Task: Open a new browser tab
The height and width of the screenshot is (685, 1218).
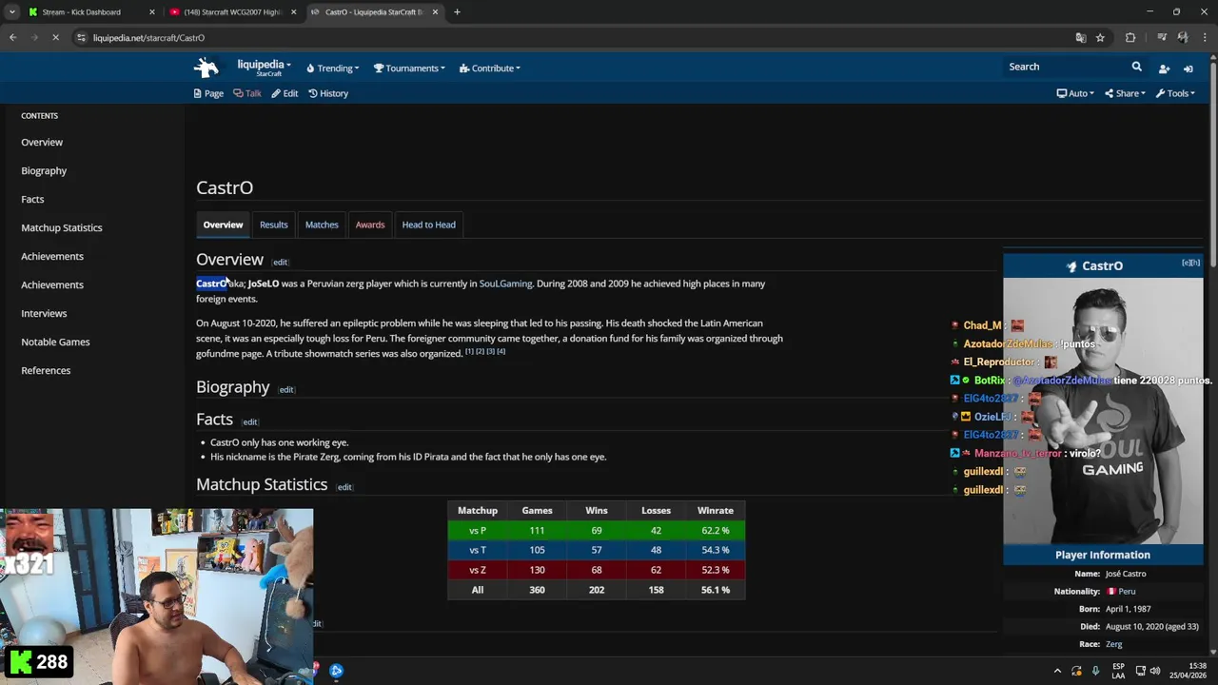Action: coord(457,12)
